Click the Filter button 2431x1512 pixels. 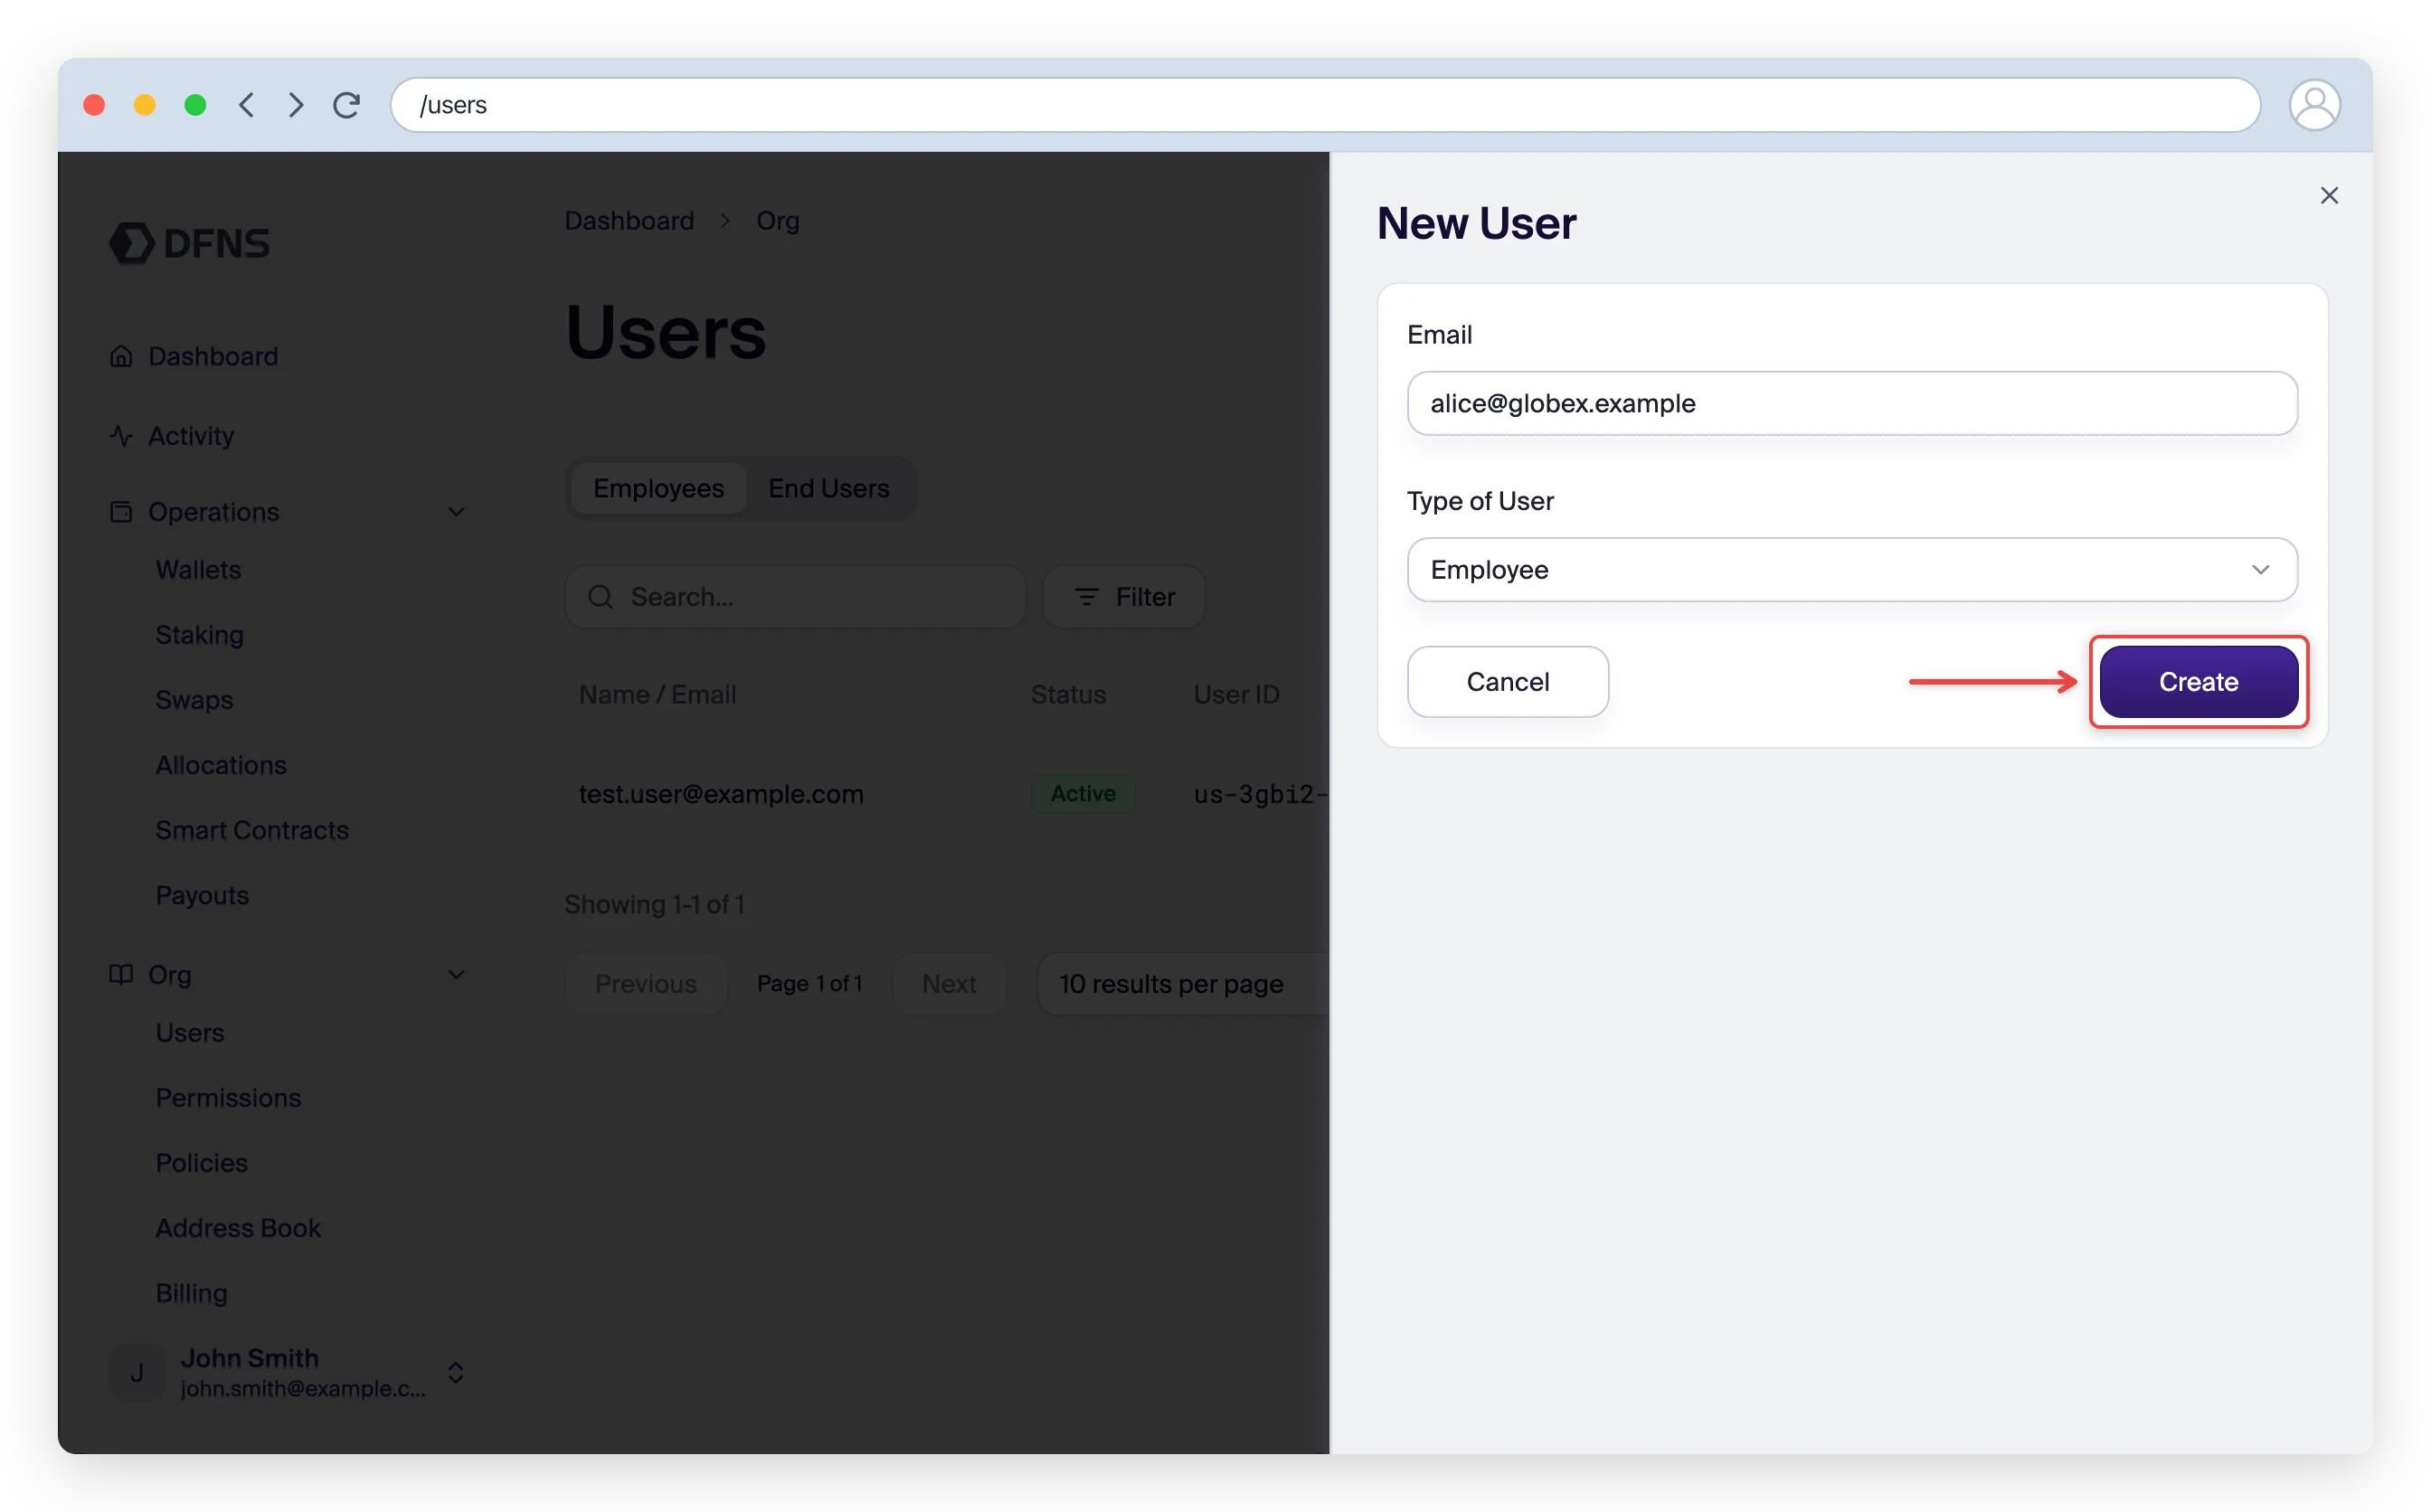[1123, 597]
